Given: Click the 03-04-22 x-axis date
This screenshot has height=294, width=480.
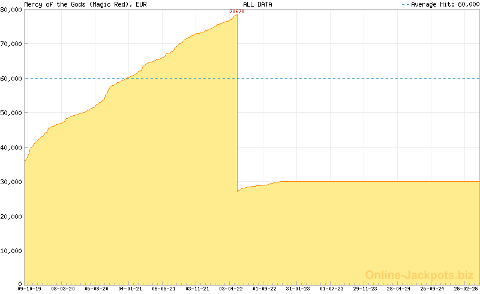Looking at the screenshot, I should coord(231,289).
